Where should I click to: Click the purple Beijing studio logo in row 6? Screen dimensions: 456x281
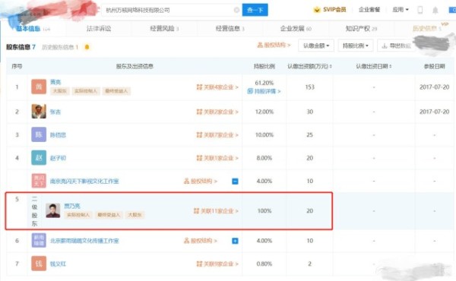tap(39, 240)
